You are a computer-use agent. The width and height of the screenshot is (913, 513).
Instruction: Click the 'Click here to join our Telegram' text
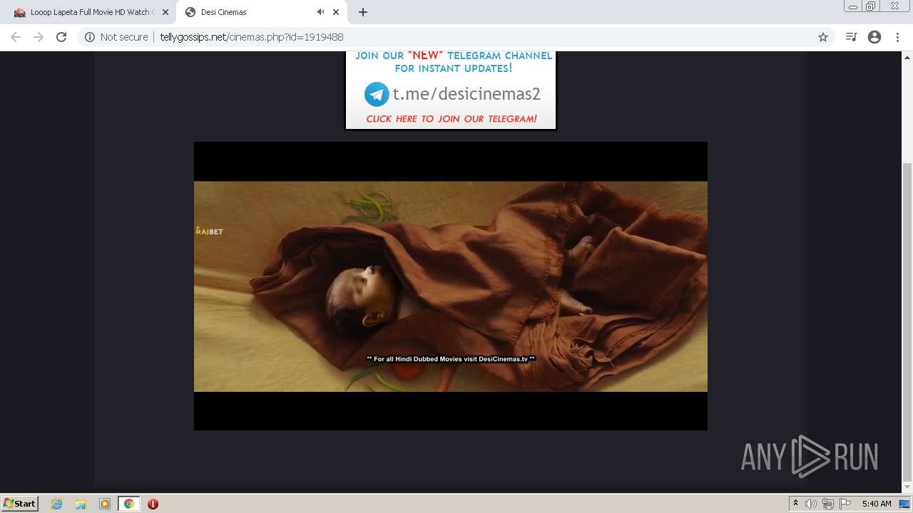point(452,119)
